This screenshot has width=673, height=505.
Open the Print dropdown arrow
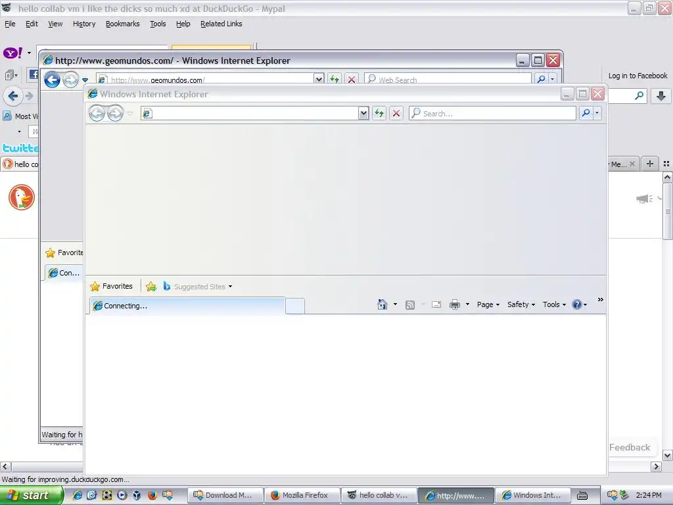click(467, 304)
